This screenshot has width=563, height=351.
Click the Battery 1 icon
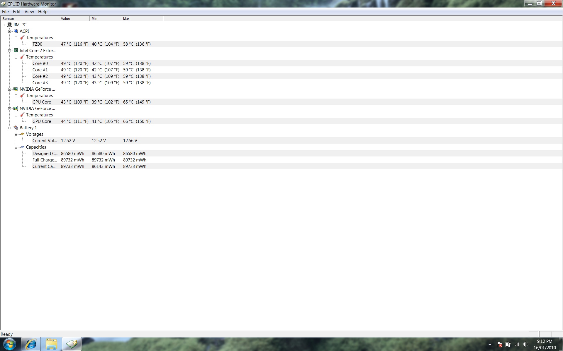[16, 128]
